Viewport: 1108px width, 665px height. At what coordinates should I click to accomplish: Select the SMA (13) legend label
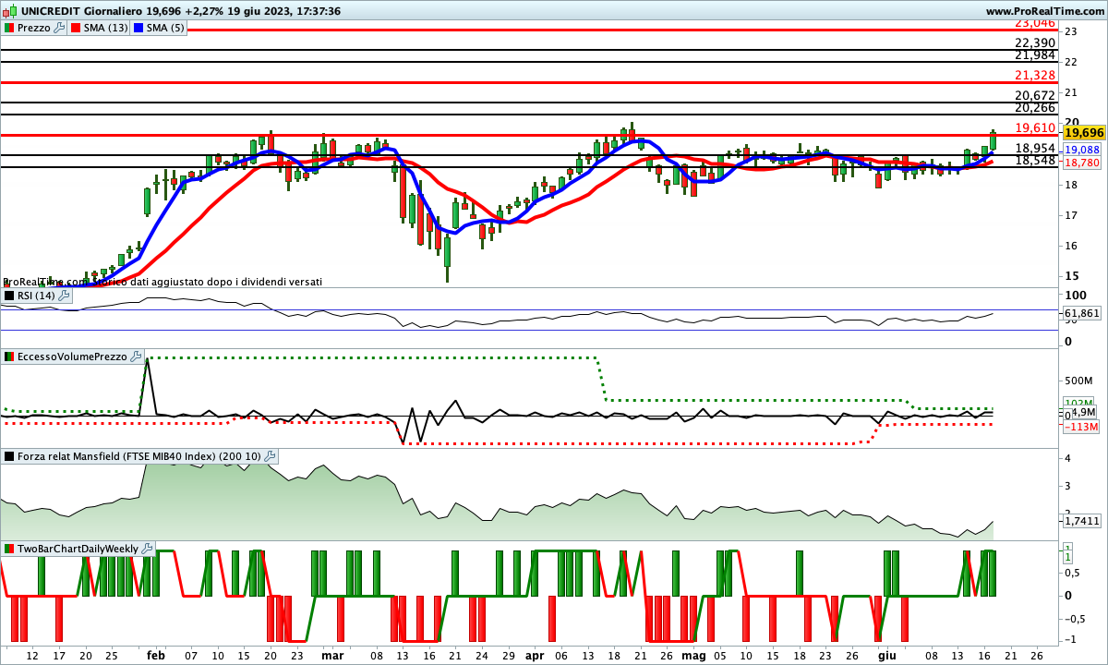point(106,28)
